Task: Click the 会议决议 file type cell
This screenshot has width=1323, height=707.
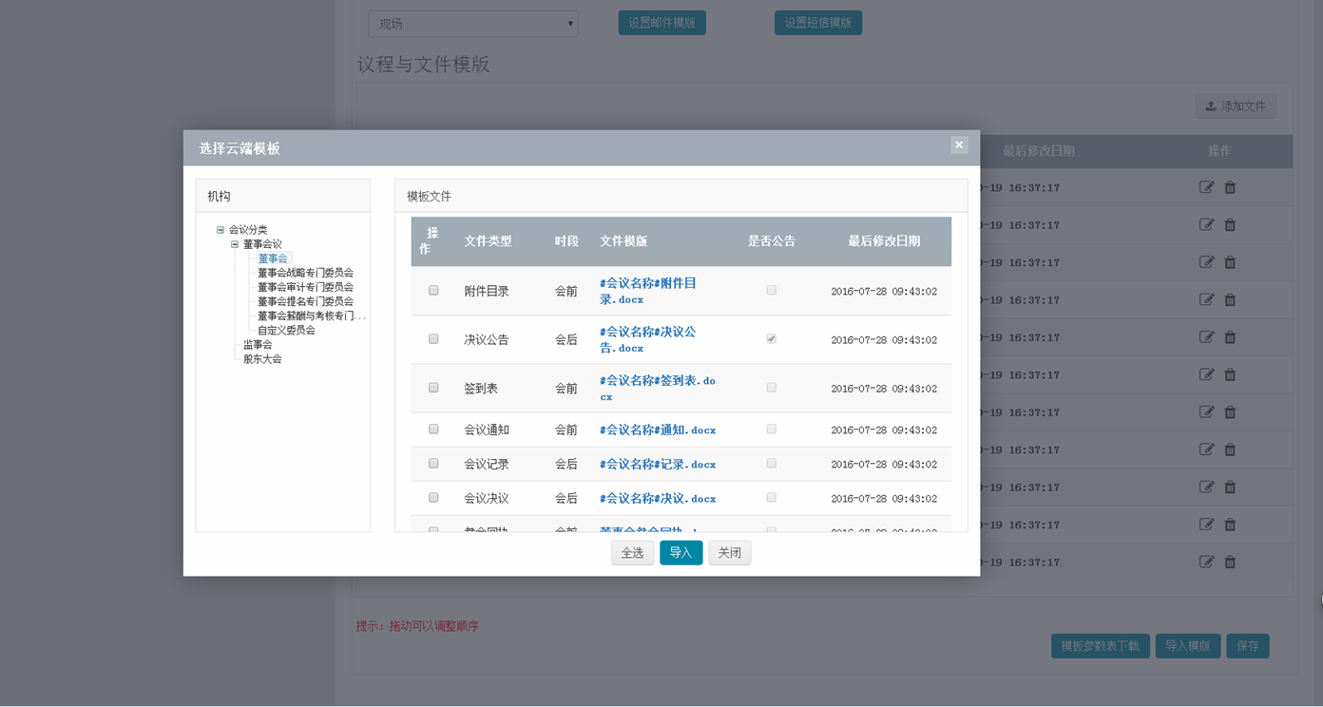Action: pyautogui.click(x=487, y=499)
